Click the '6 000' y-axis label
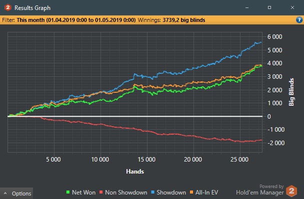This screenshot has height=199, width=304. [274, 37]
